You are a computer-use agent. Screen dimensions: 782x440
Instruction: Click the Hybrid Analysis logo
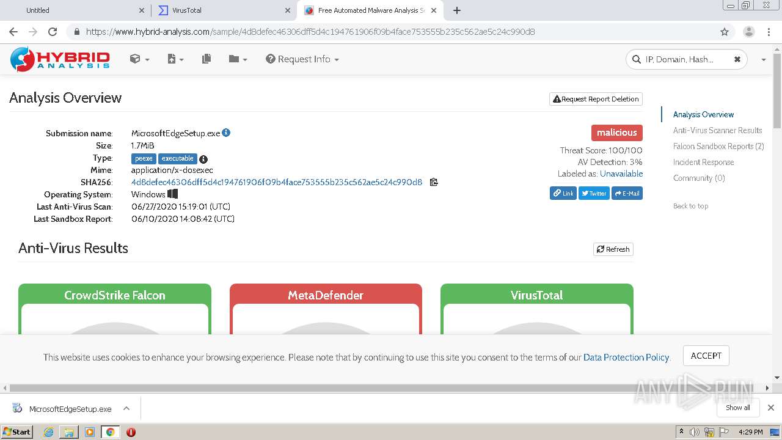click(60, 59)
